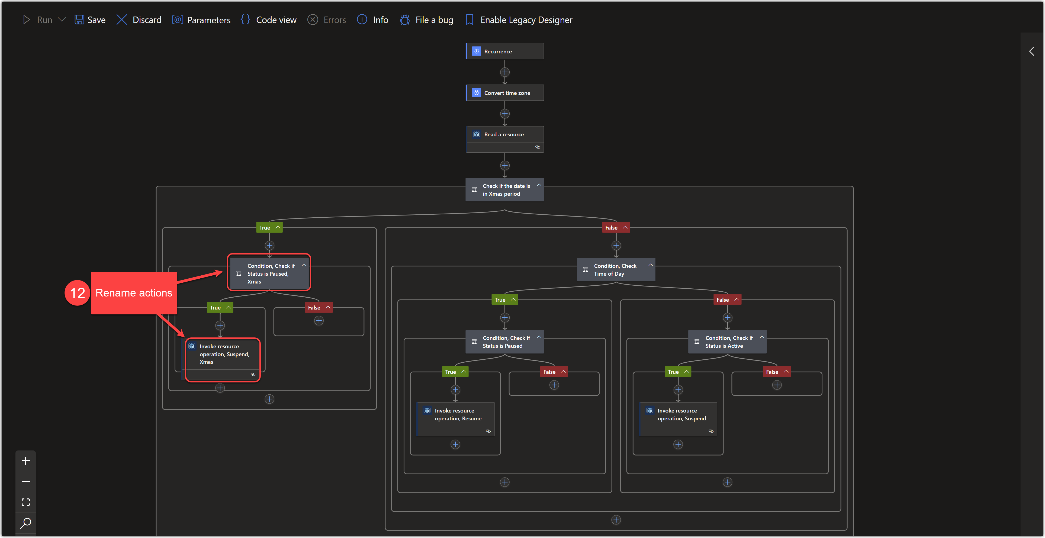Expand the collapsed right side panel chevron

click(x=1031, y=51)
